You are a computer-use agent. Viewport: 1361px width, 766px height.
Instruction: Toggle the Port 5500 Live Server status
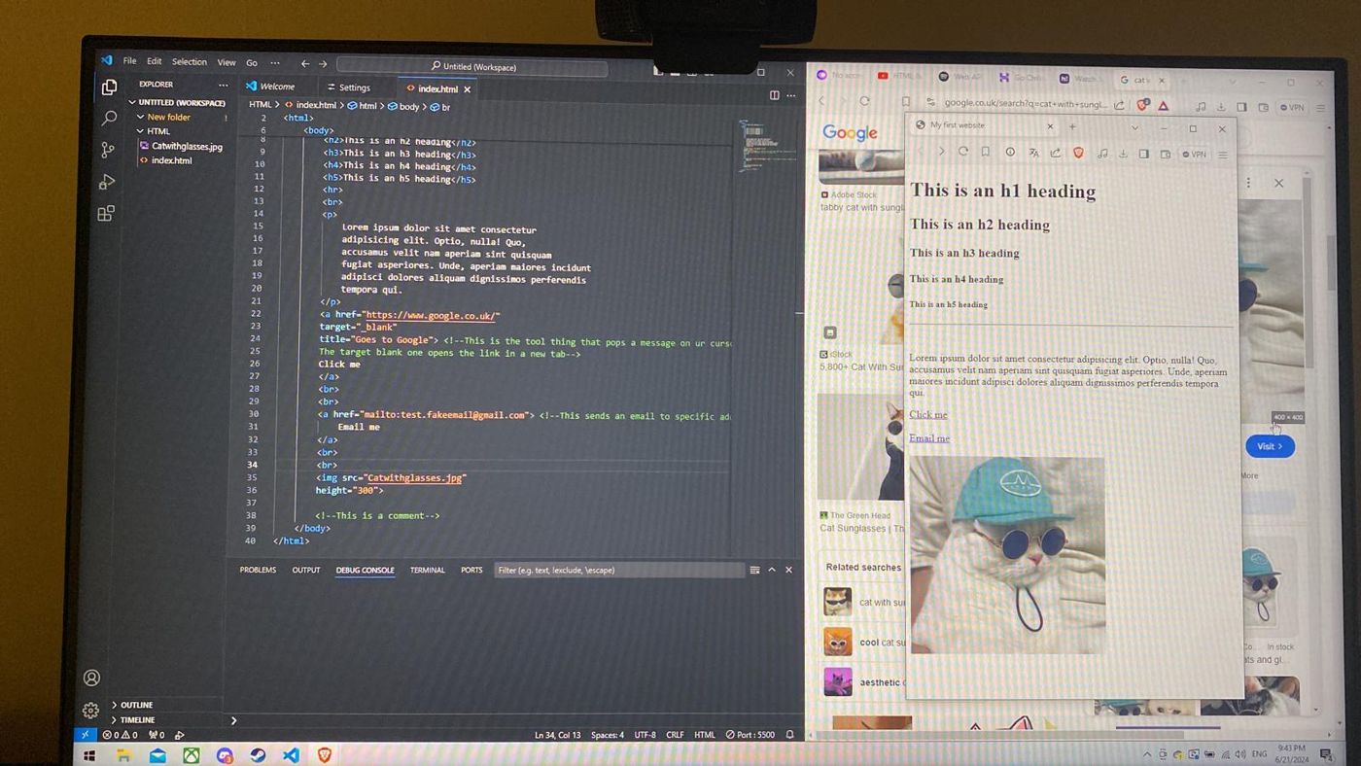(x=750, y=735)
